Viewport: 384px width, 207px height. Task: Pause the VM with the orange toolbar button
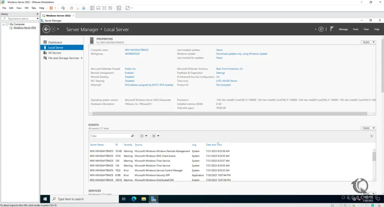pyautogui.click(x=51, y=8)
